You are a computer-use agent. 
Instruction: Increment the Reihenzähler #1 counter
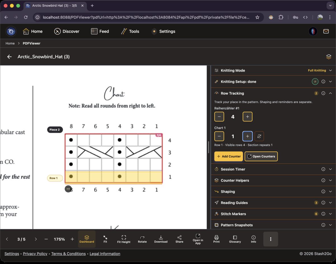pos(248,117)
